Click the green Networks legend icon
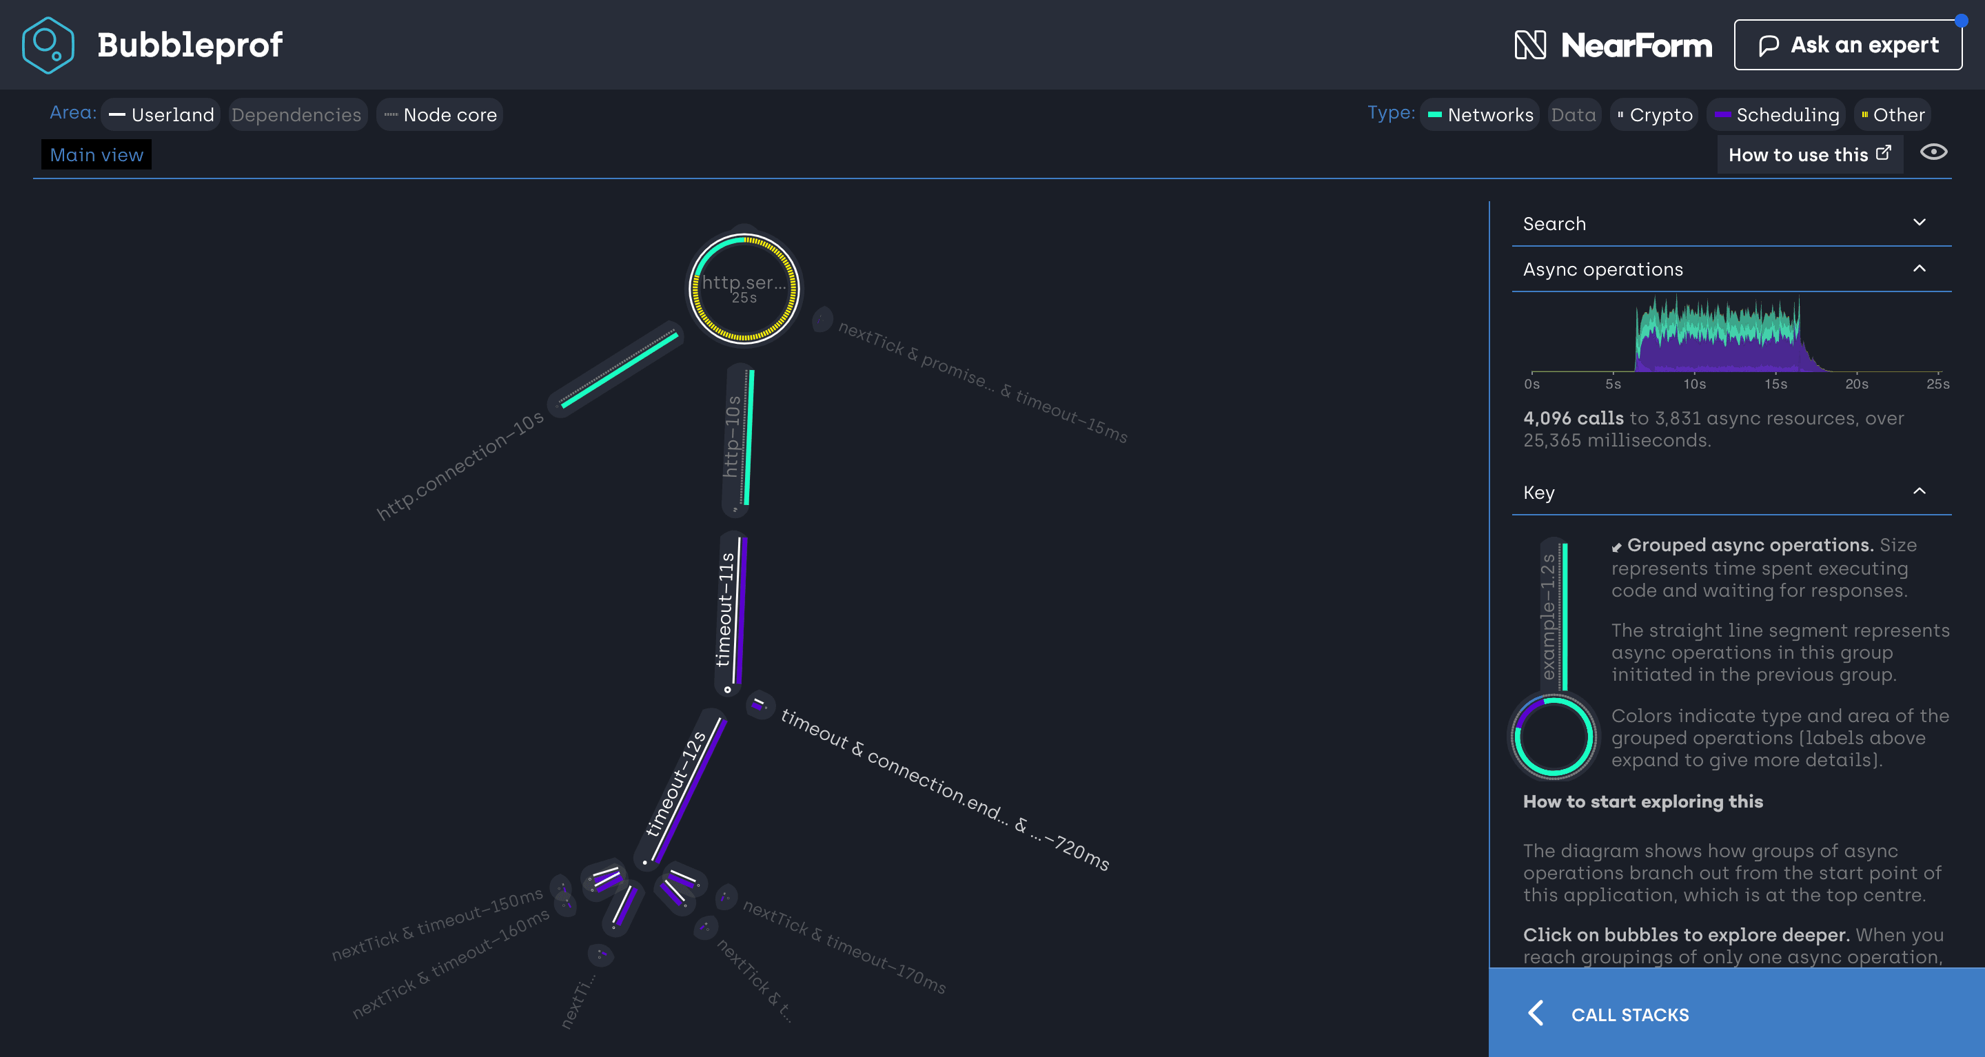This screenshot has width=1985, height=1057. (x=1435, y=115)
